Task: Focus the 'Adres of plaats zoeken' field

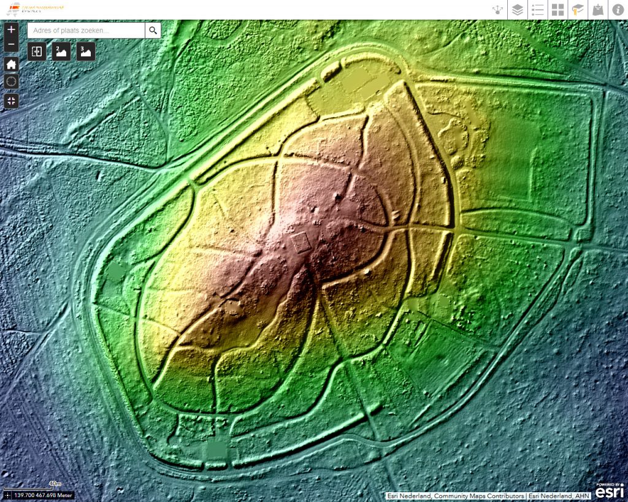Action: tap(86, 31)
